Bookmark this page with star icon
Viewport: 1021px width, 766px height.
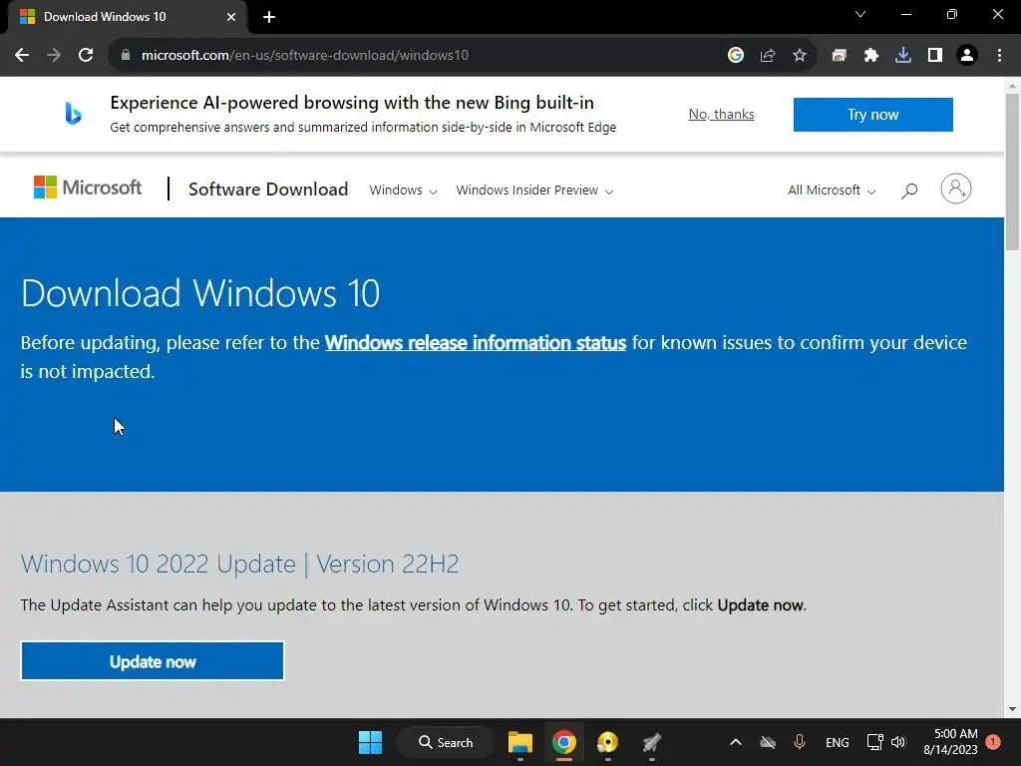point(799,56)
